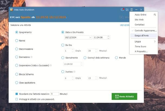The image size is (165, 111).
Task: Toggle the hamburger menu icon
Action: pyautogui.click(x=131, y=9)
